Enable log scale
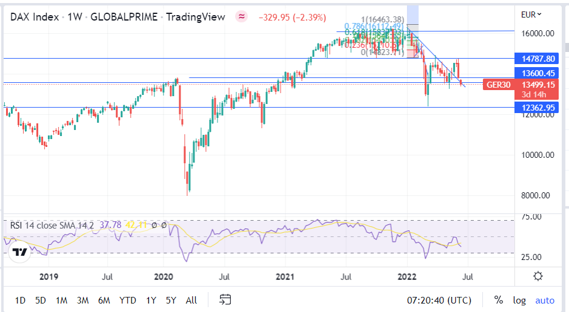 [x=519, y=300]
